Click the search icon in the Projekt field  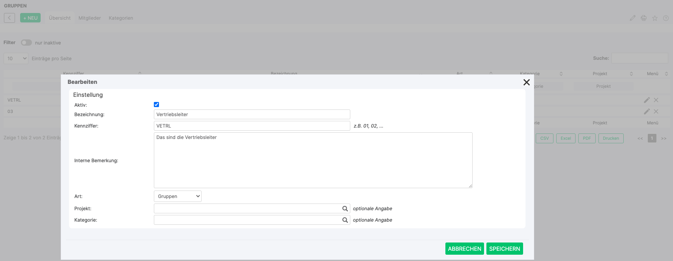(345, 209)
